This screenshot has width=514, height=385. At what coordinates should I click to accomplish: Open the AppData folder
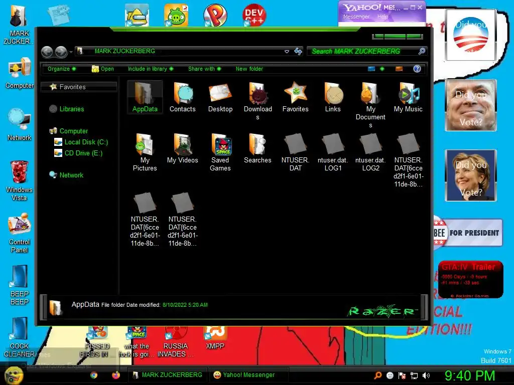tap(145, 97)
